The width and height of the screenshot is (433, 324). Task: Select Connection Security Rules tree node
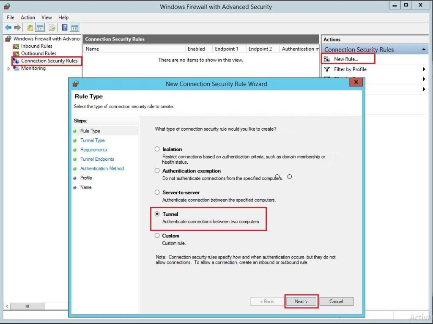[x=49, y=61]
